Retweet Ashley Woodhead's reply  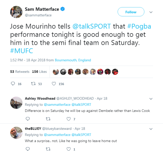48,119
